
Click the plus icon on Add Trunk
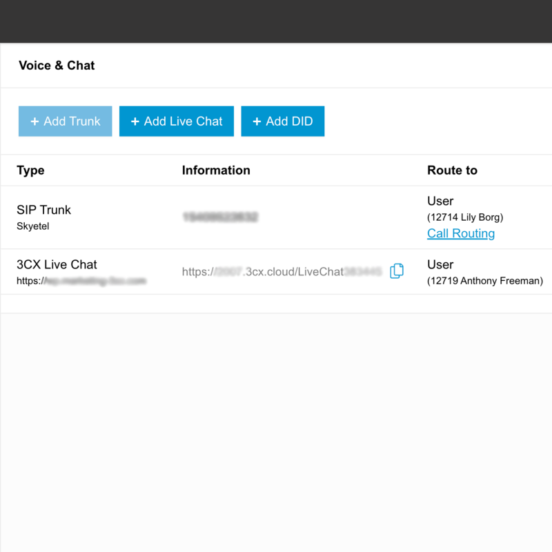click(x=34, y=121)
